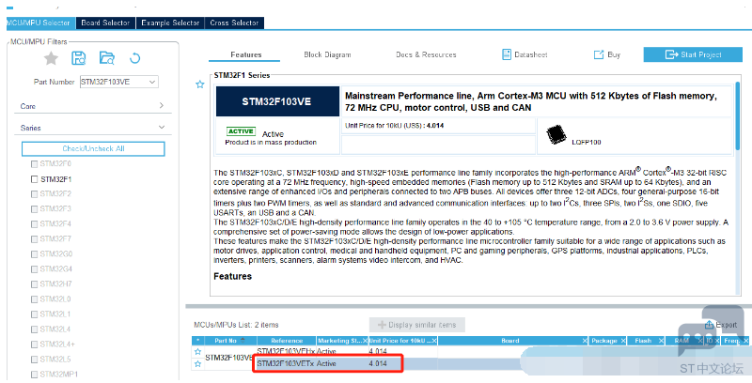This screenshot has height=383, width=752.
Task: Star the STM32F1 Series details panel
Action: 200,84
